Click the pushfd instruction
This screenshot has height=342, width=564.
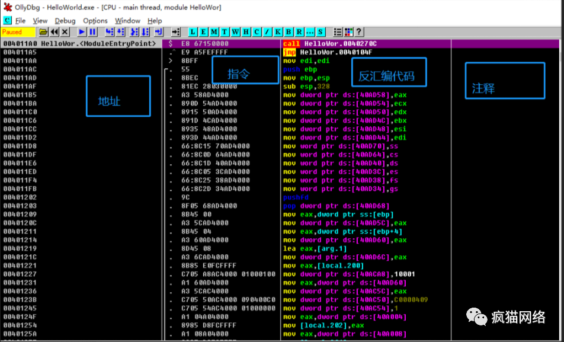tap(296, 197)
